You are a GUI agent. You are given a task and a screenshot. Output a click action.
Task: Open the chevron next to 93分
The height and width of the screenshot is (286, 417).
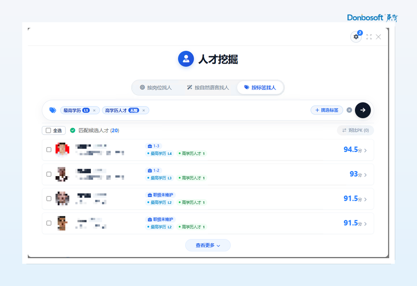(x=366, y=175)
